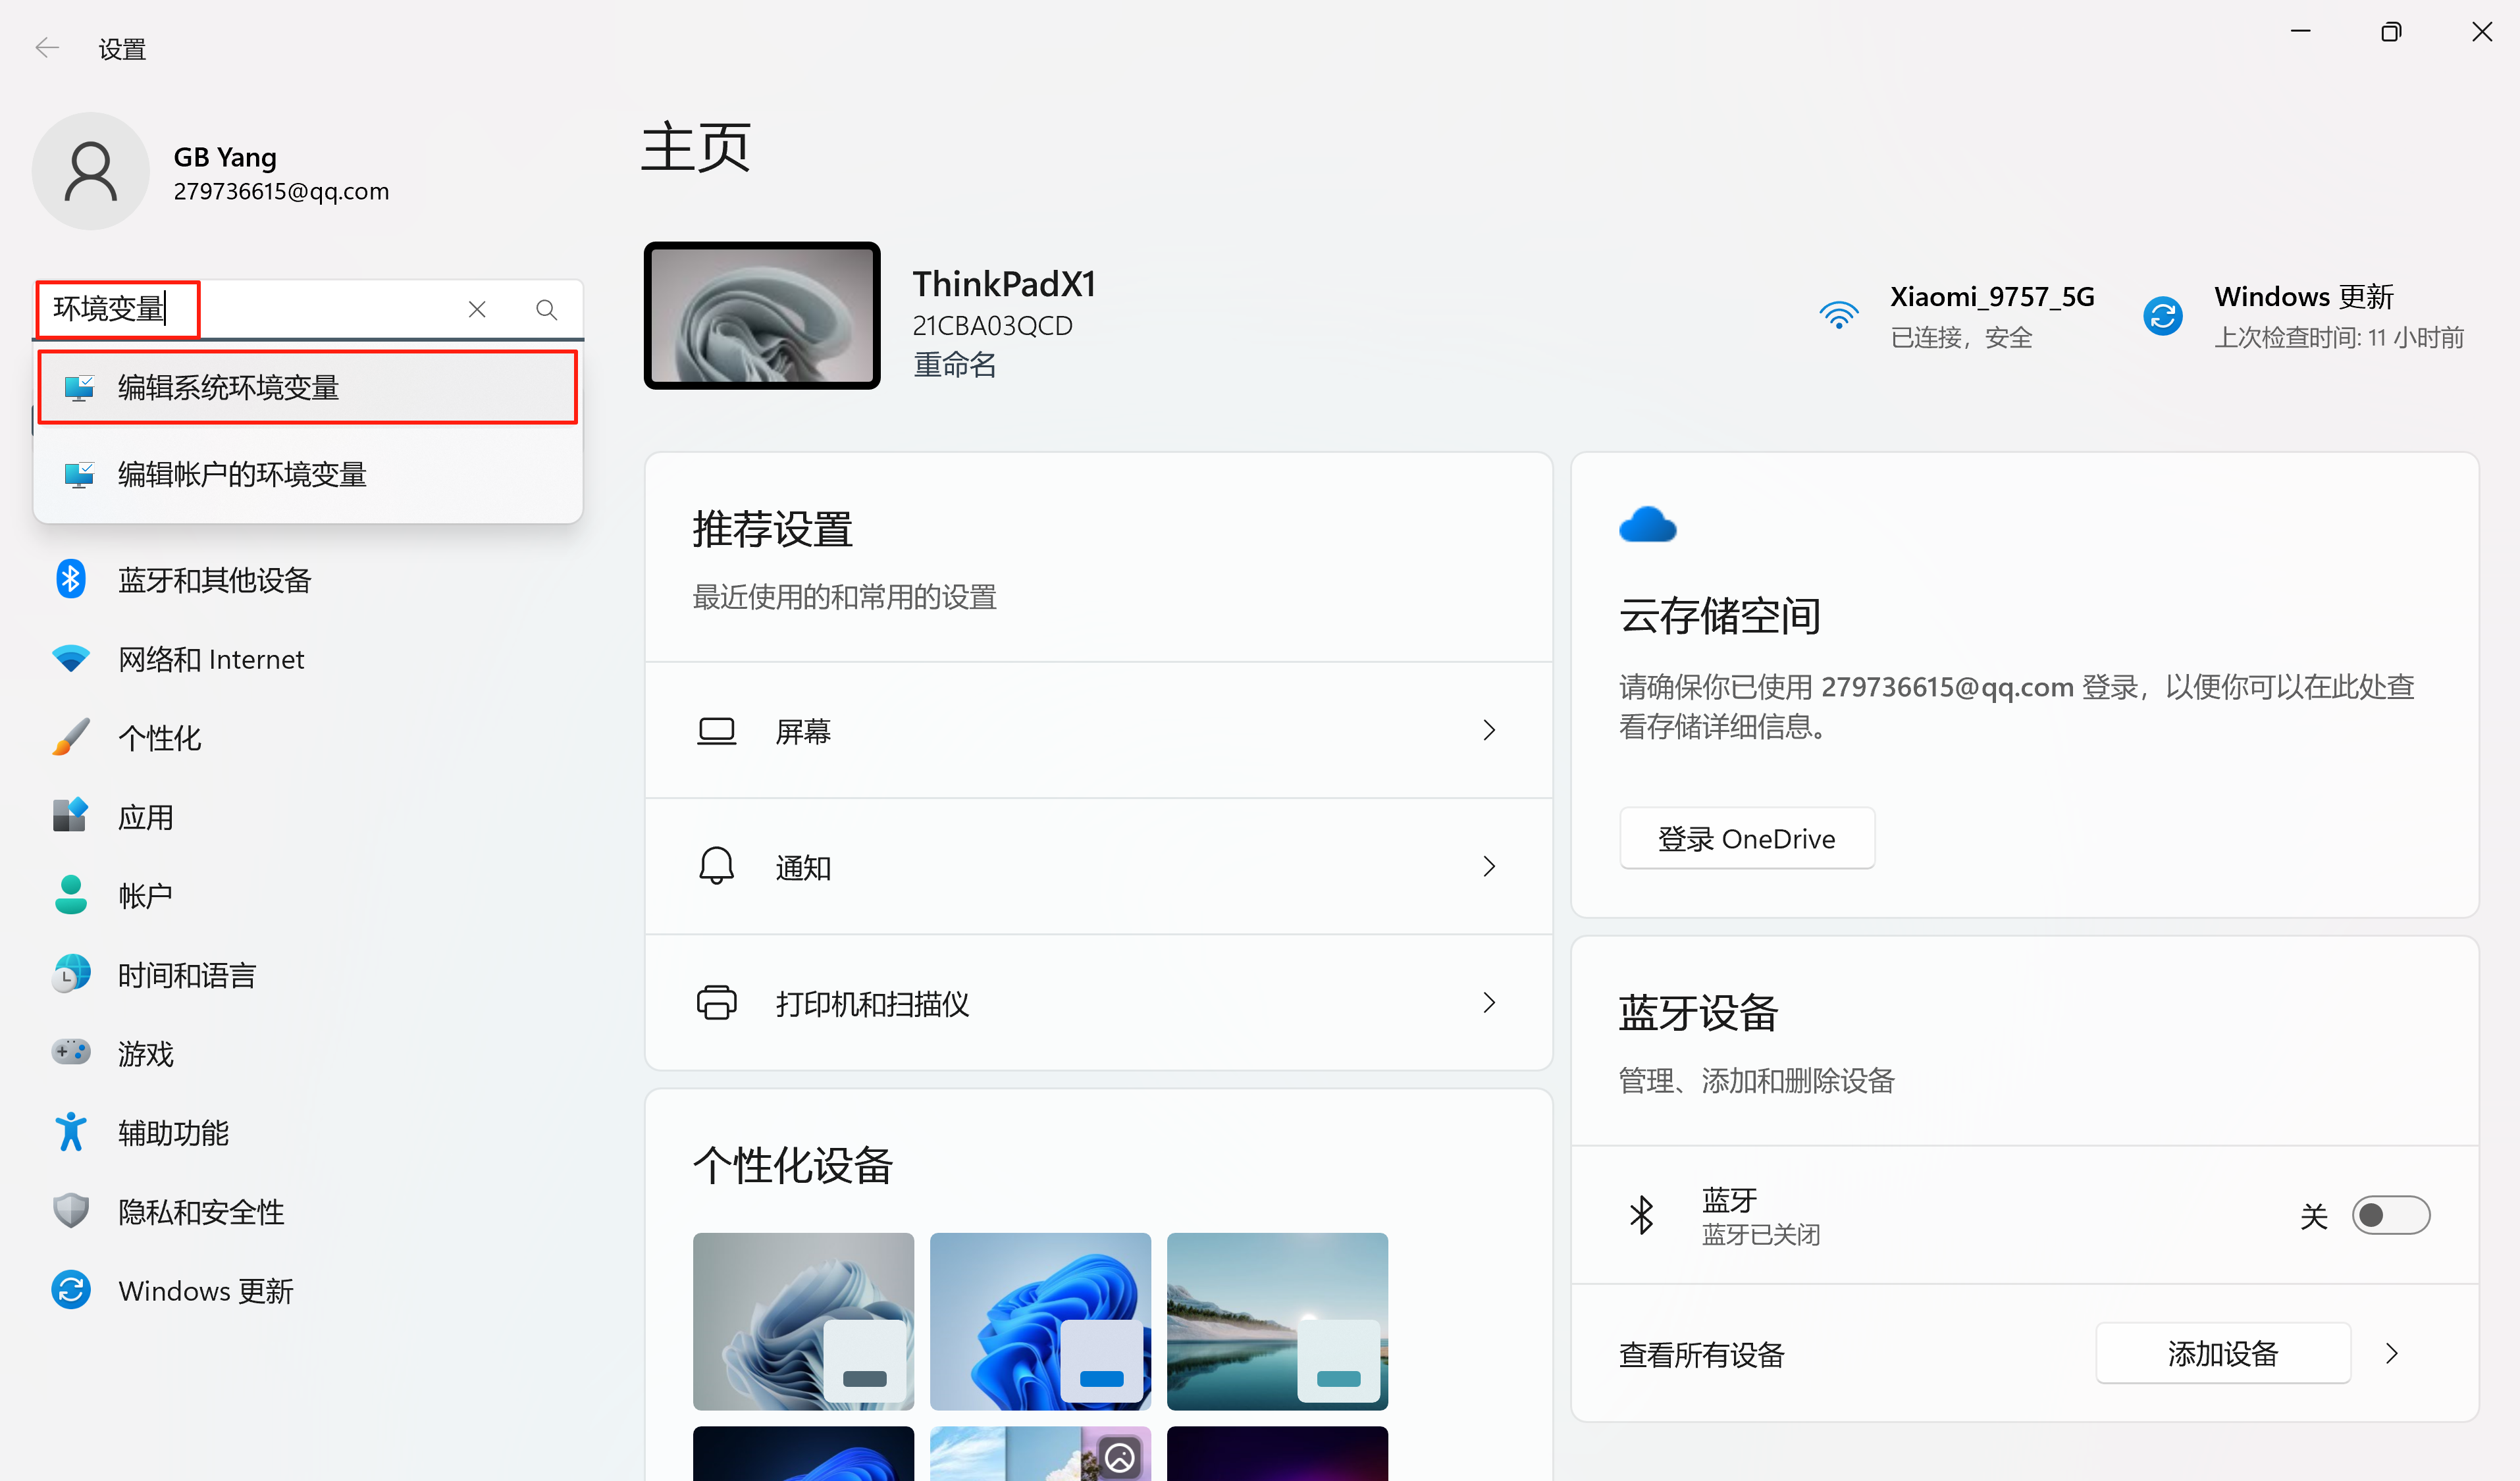Open the GB Yang profile avatar
The height and width of the screenshot is (1481, 2520).
[x=91, y=171]
